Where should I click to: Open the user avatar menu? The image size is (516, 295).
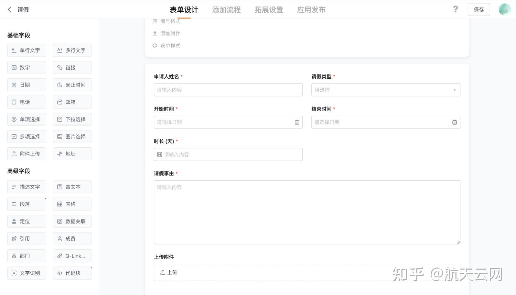[x=505, y=10]
